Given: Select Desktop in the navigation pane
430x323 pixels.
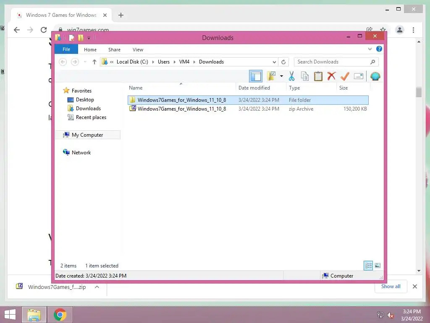Looking at the screenshot, I should 85,100.
